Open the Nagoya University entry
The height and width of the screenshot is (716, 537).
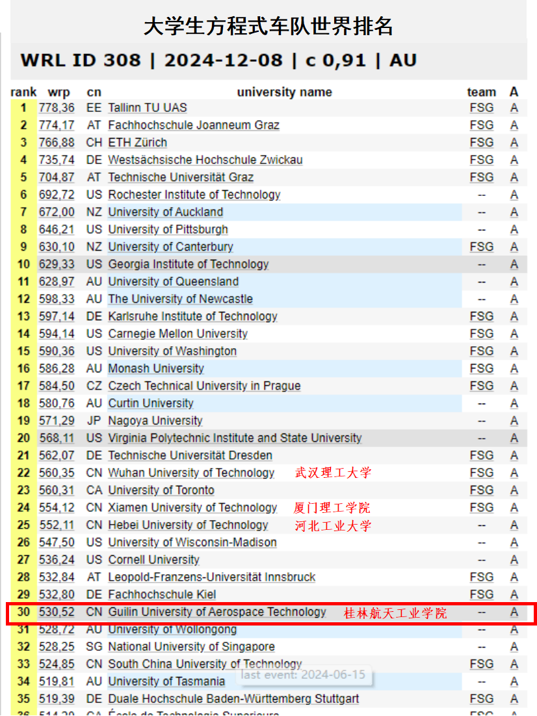pos(155,420)
